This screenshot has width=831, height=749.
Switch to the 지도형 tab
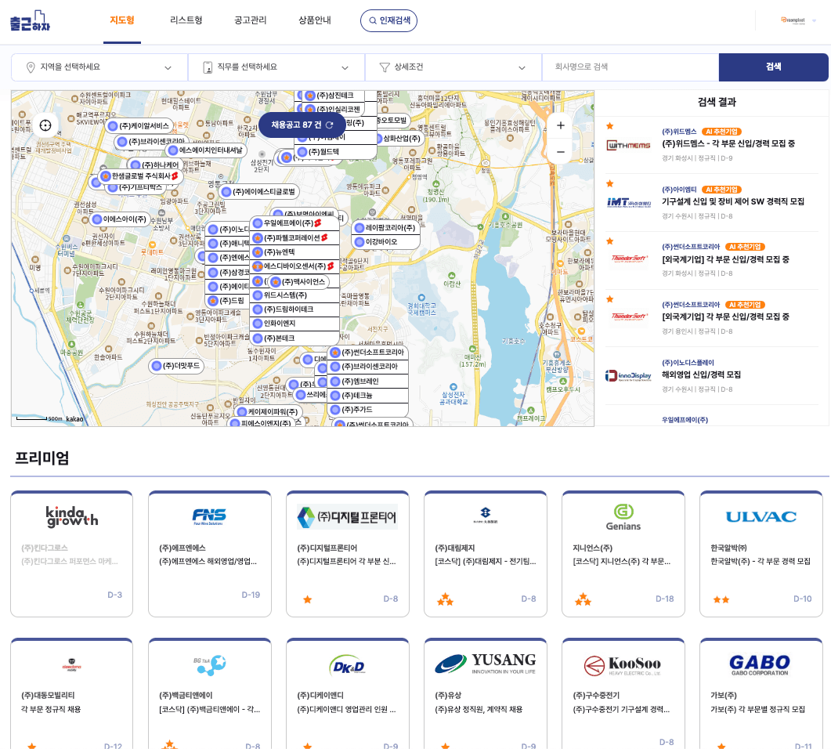coord(122,20)
